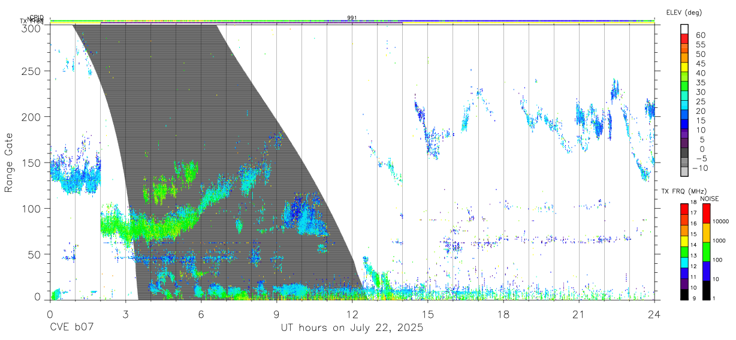Click x-axis tick label '9'
The width and height of the screenshot is (736, 340).
tap(276, 314)
